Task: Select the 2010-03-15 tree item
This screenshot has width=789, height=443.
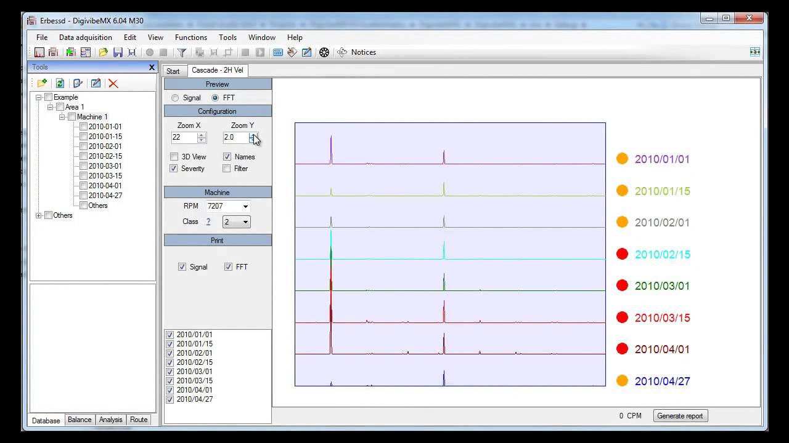Action: tap(105, 176)
